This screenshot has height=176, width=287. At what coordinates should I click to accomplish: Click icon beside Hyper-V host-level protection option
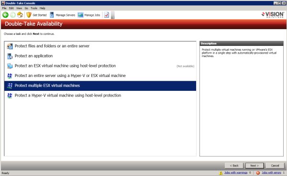[10, 96]
